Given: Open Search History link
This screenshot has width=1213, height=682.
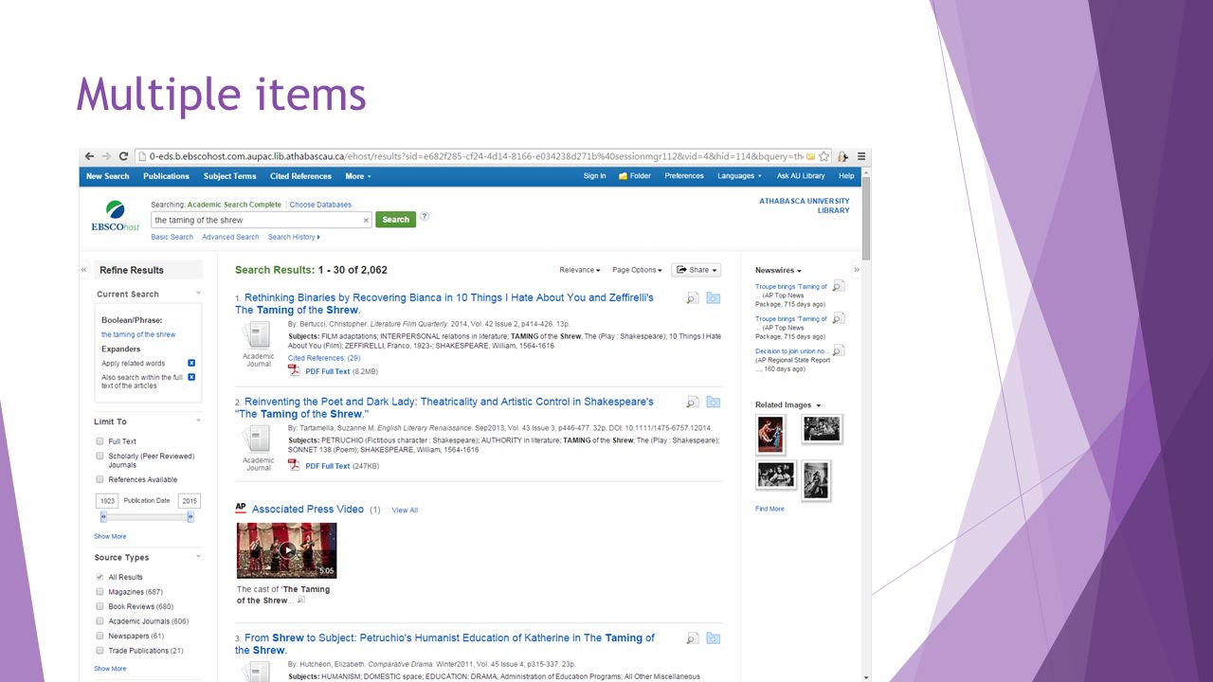Looking at the screenshot, I should tap(294, 237).
